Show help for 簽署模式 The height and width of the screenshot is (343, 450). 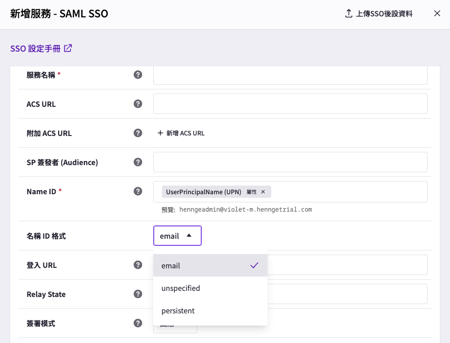(138, 323)
